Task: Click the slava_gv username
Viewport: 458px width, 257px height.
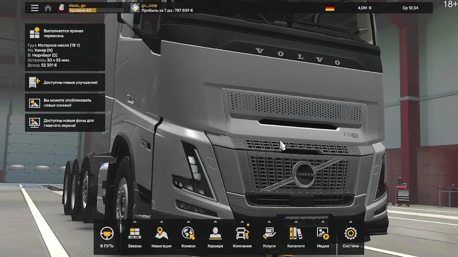Action: pyautogui.click(x=77, y=5)
